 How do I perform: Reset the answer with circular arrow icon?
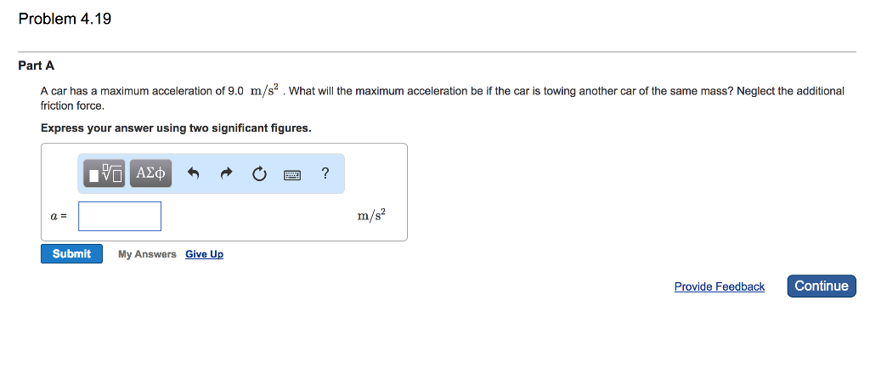point(258,174)
